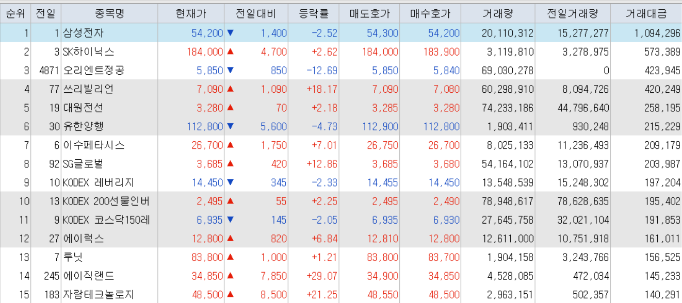Viewport: 682px width, 303px height.
Task: Select the 삼성전자 stock row
Action: [x=341, y=33]
